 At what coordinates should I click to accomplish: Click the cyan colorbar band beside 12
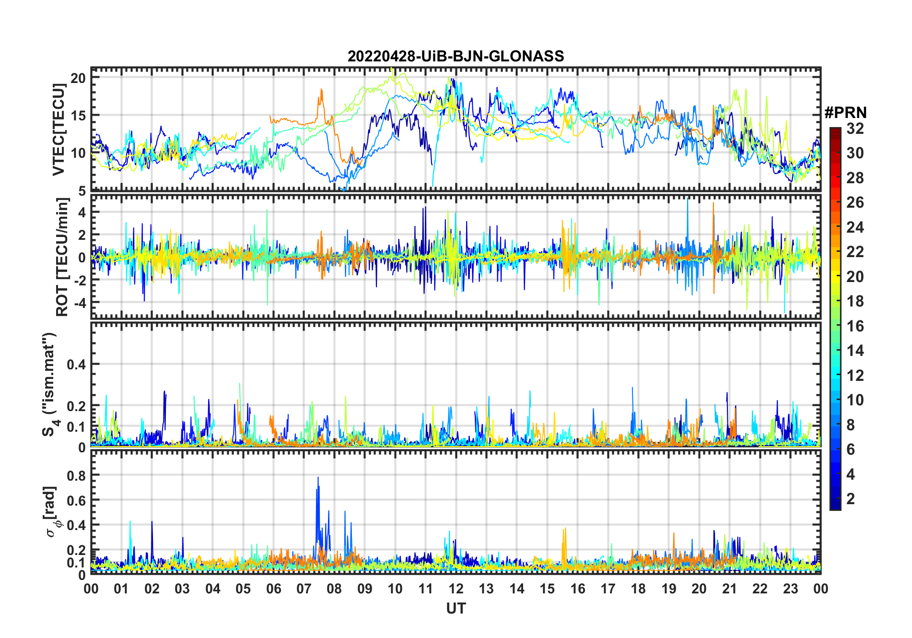click(835, 376)
